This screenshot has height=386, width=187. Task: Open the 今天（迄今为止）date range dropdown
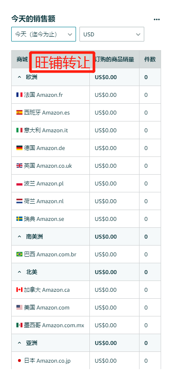pyautogui.click(x=44, y=34)
